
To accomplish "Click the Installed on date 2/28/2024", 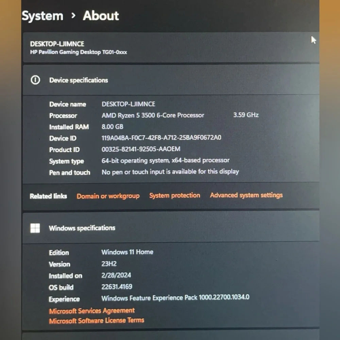I will (116, 275).
